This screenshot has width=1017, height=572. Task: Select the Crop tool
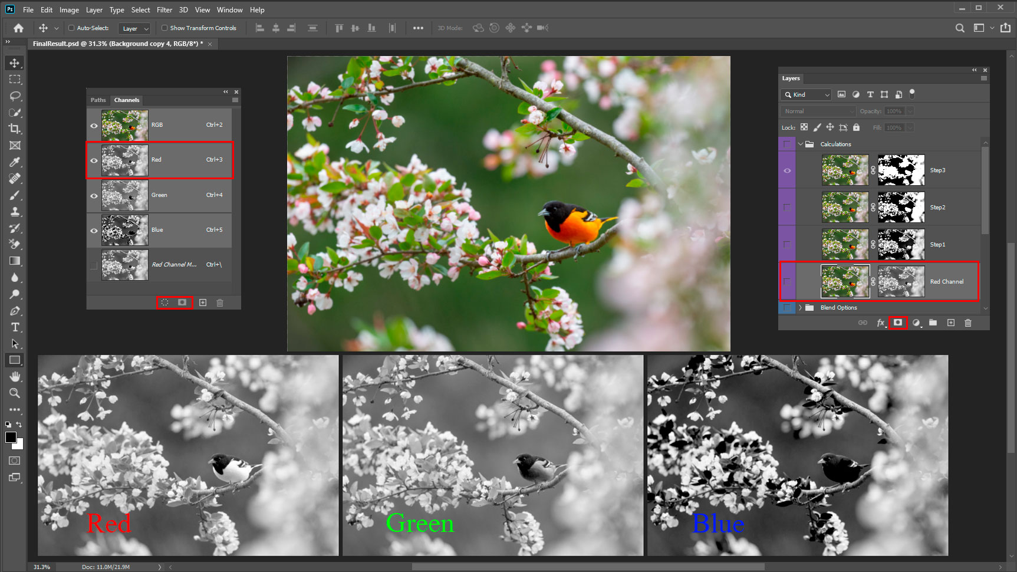point(15,129)
